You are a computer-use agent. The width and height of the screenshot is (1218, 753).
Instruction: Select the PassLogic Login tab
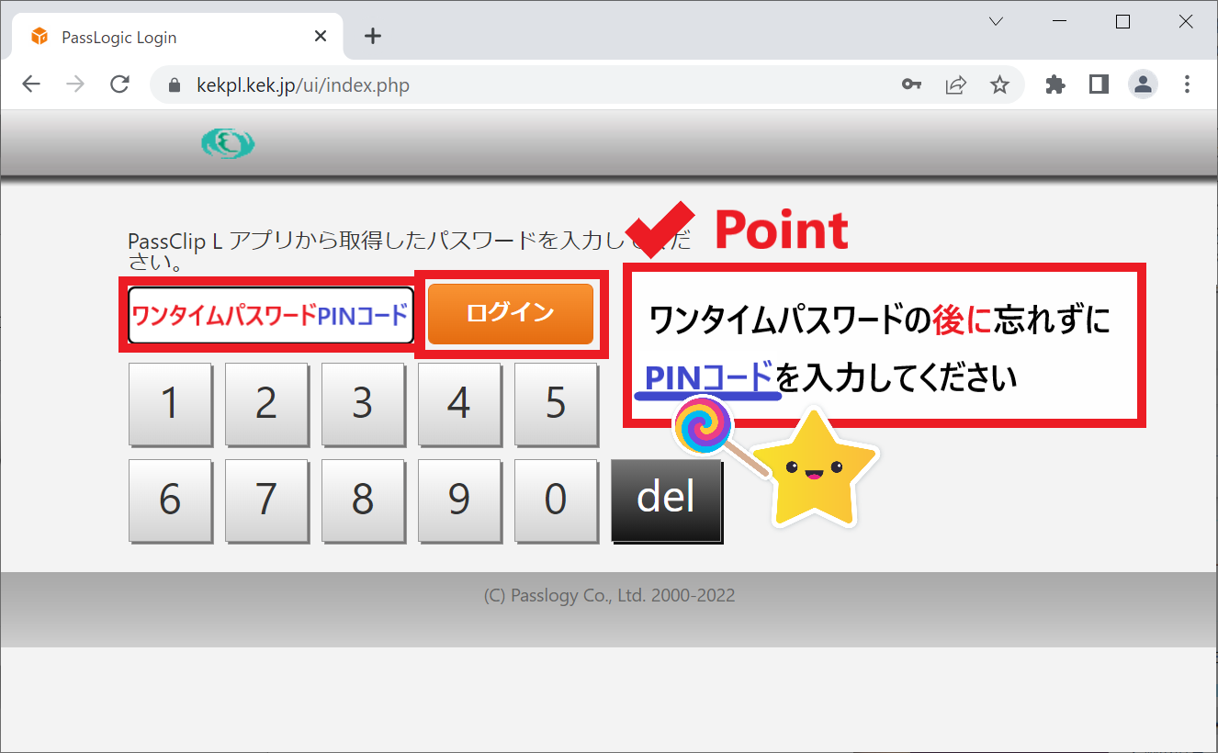tap(177, 38)
